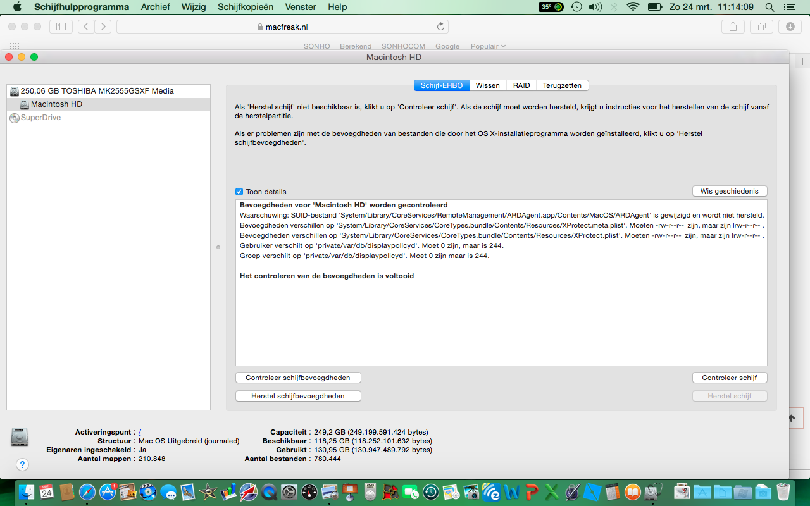Open Safari in the Dock
Screen dimensions: 810x506
[87, 492]
